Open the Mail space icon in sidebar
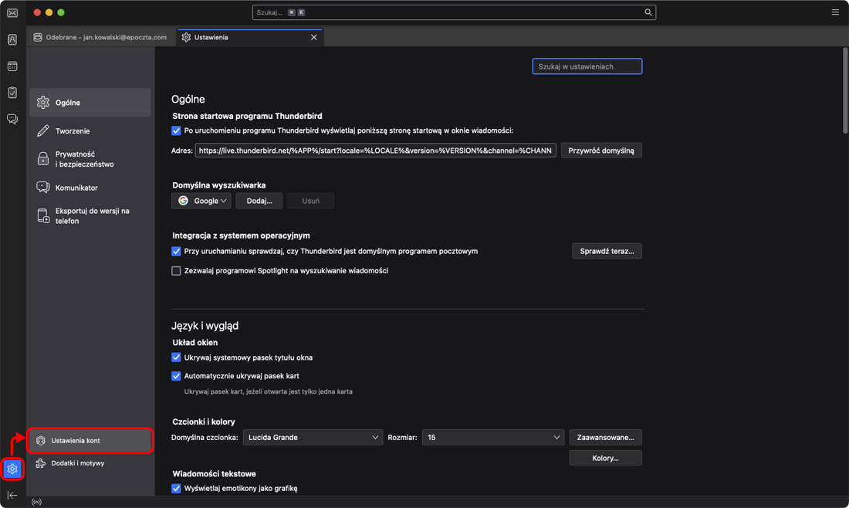 tap(12, 13)
